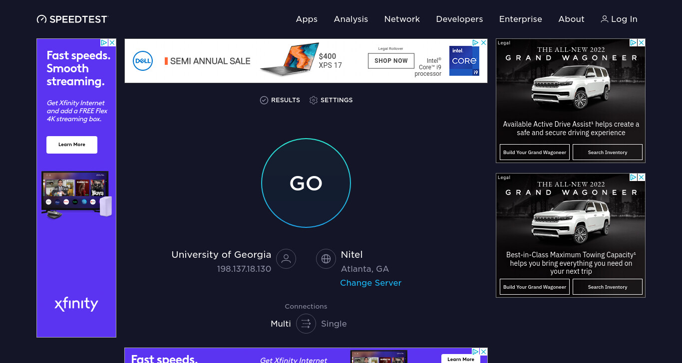Viewport: 682px width, 363px height.
Task: Click the user icon beside Log In
Action: [605, 19]
